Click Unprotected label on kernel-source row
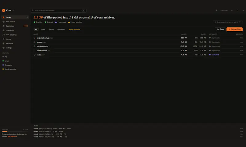The height and width of the screenshot is (147, 246). (216, 51)
